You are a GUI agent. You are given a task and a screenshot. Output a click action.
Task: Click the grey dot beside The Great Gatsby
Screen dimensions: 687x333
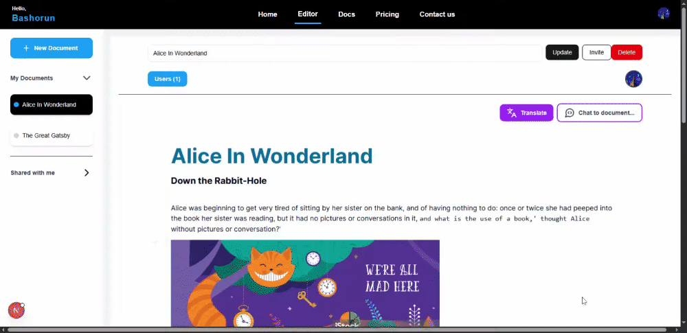pyautogui.click(x=16, y=136)
